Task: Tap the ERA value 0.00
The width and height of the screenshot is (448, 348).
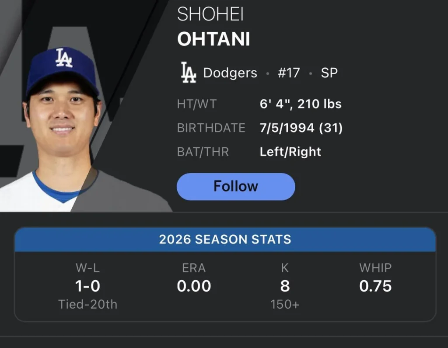Action: 194,286
